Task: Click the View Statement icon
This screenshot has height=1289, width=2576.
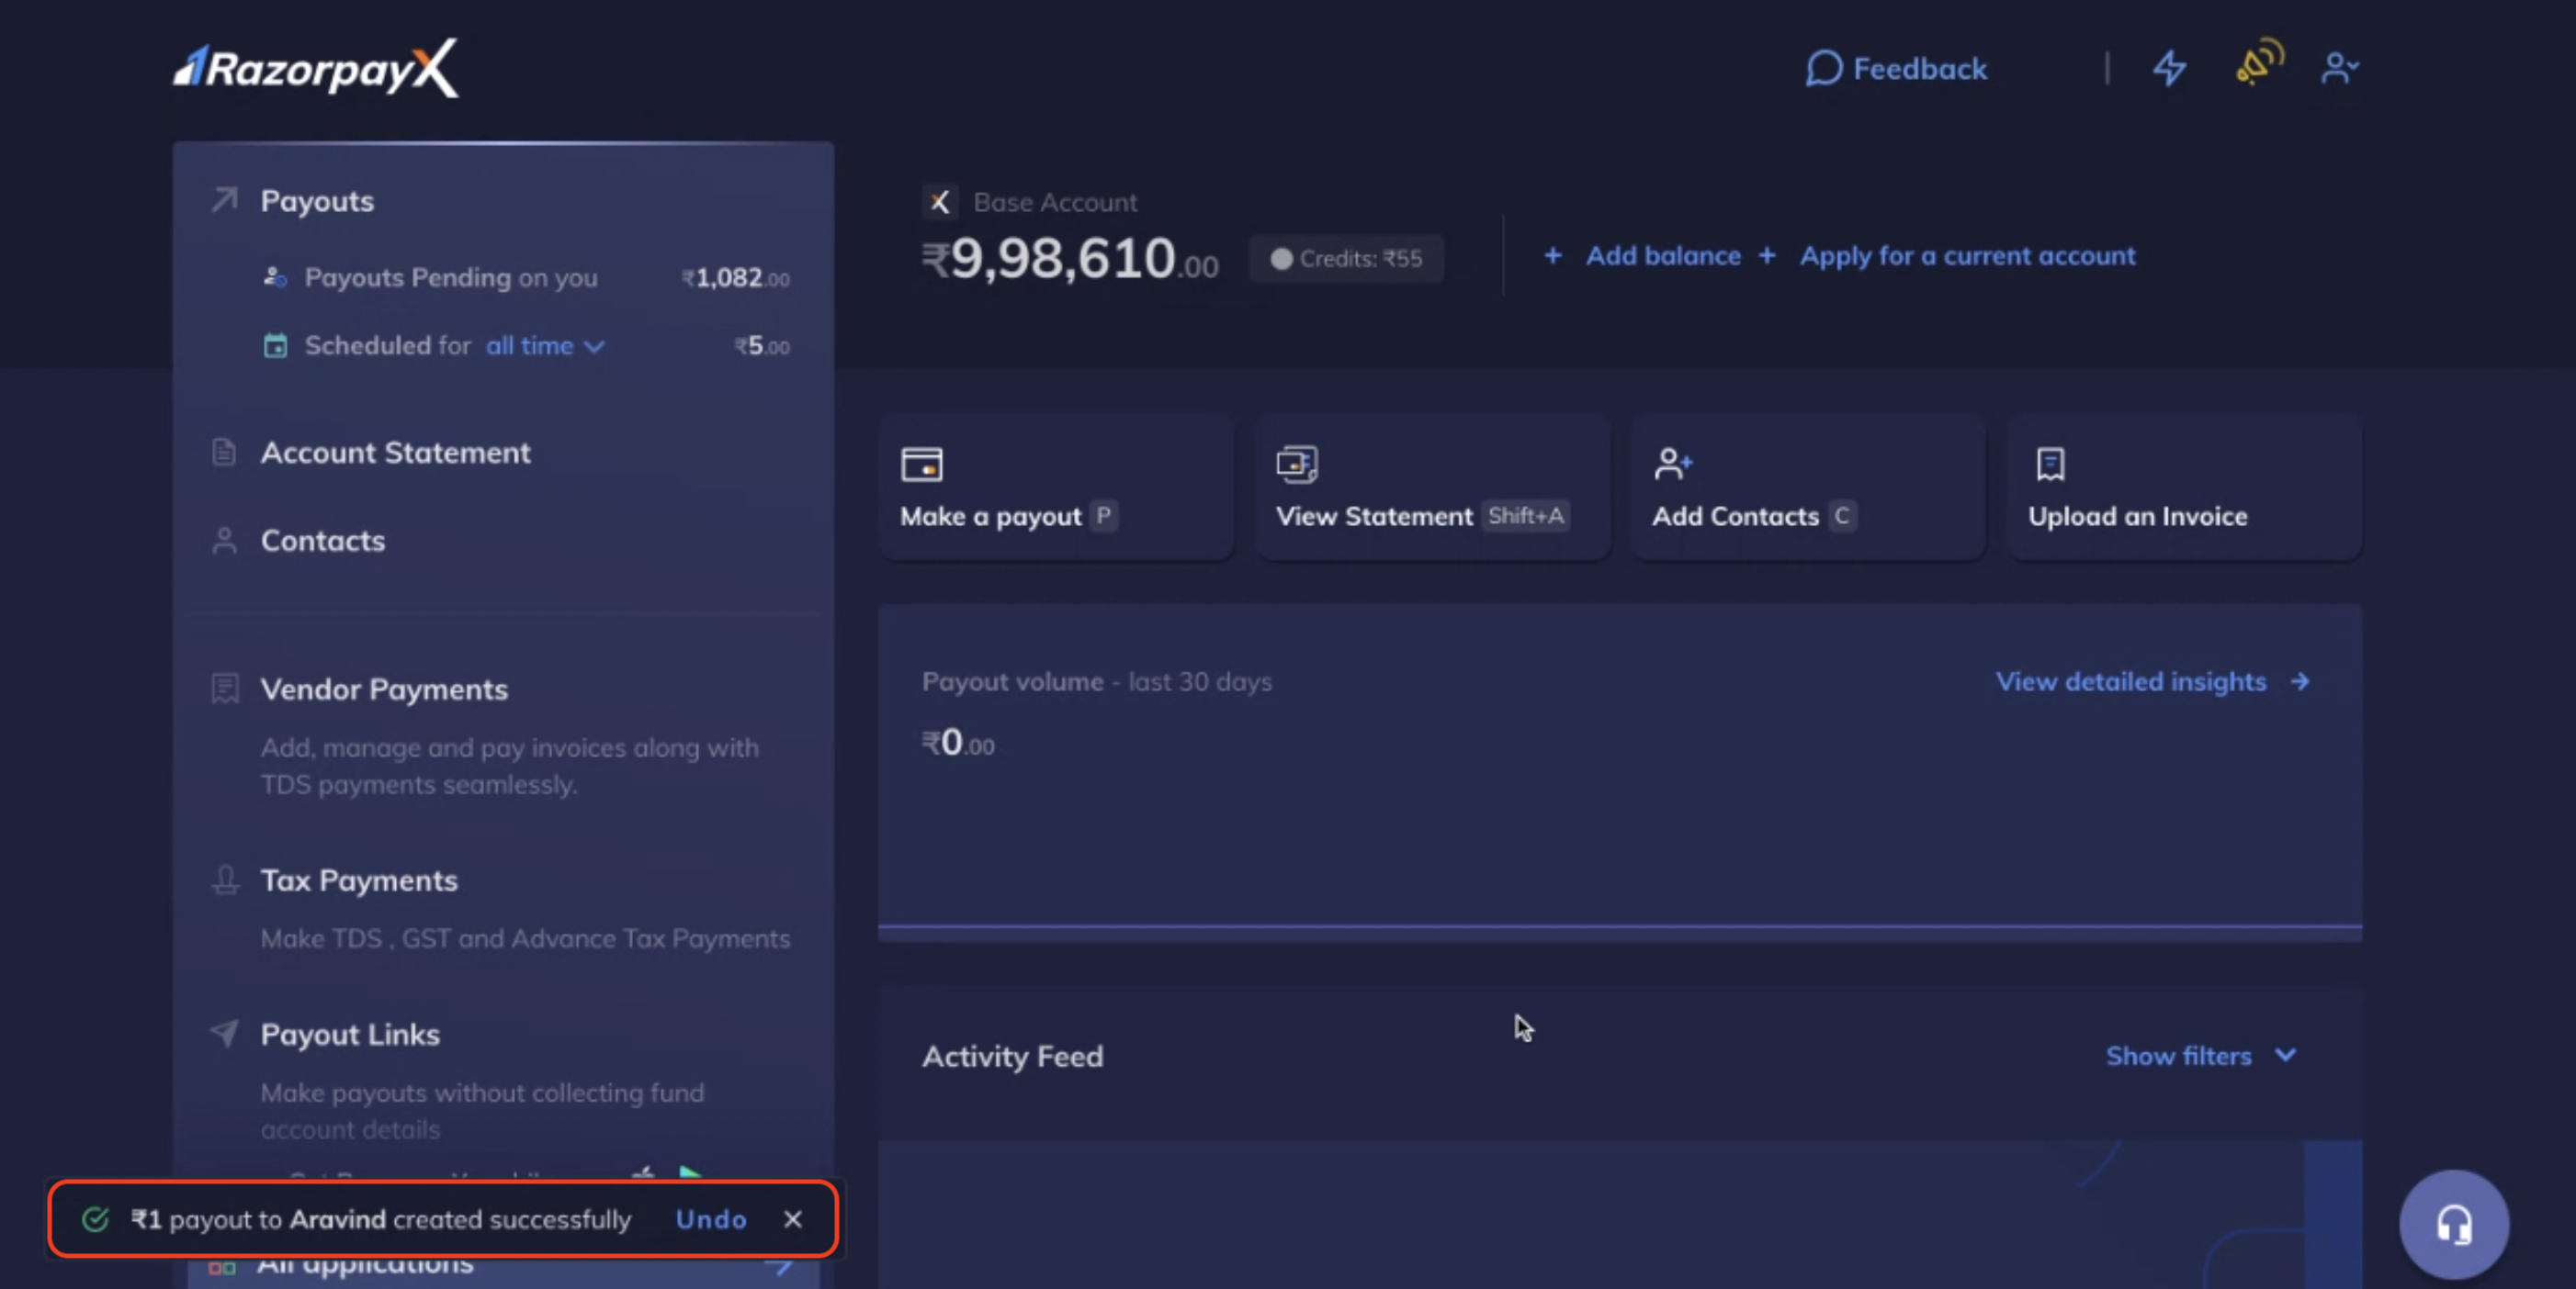Action: coord(1297,465)
